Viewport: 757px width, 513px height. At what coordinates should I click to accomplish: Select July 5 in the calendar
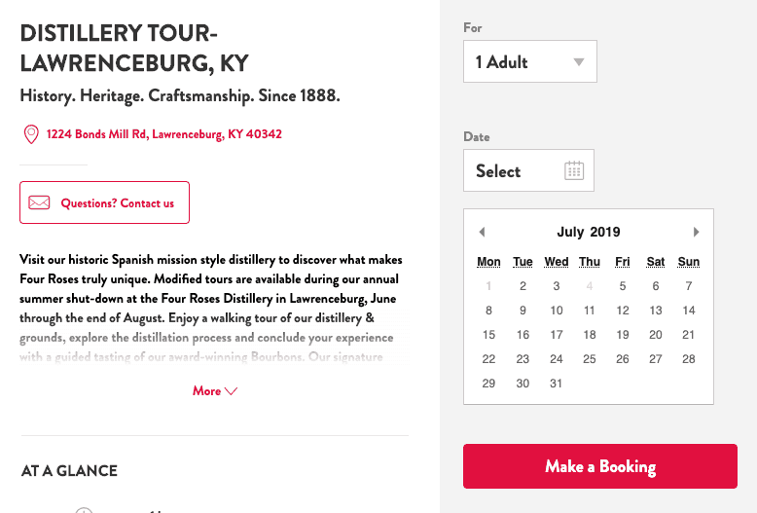pos(623,286)
